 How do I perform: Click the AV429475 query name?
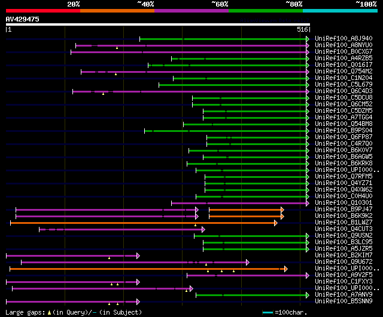pyautogui.click(x=22, y=19)
